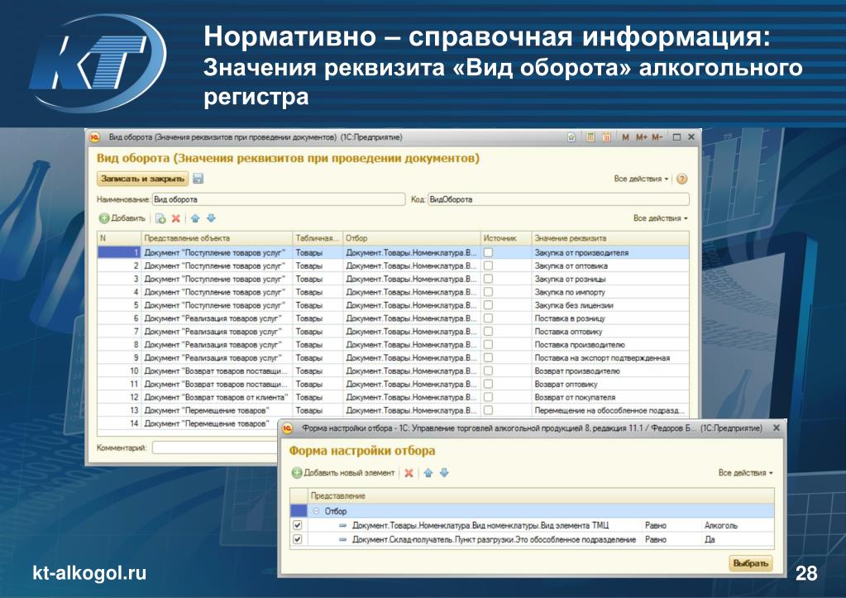
Task: Toggle Источник checkbox for Поставка оптовику
Action: (488, 332)
